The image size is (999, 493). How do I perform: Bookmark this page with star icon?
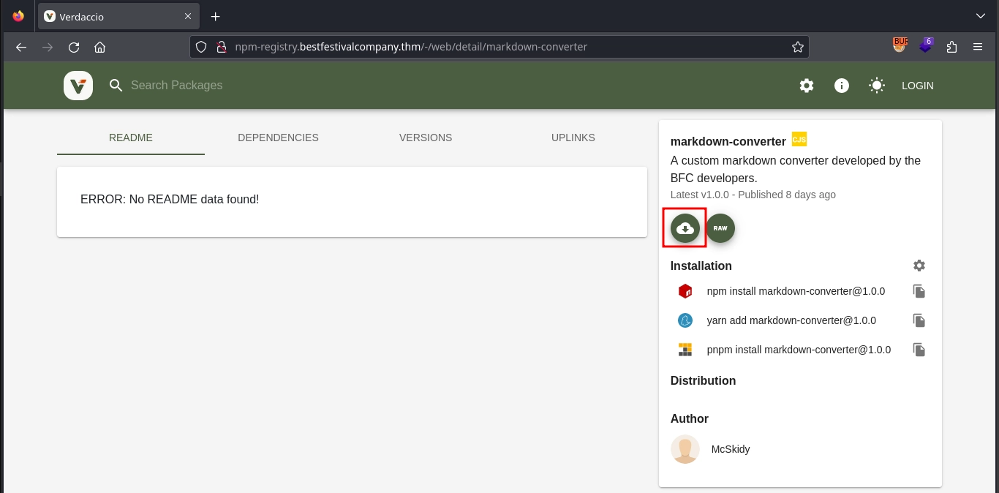(797, 47)
